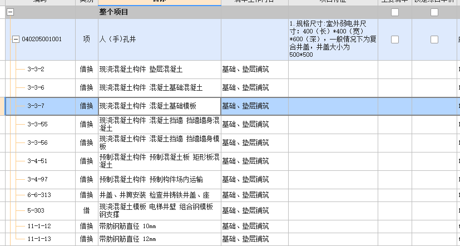Click 整个项目 title cell
The height and width of the screenshot is (246, 460).
pyautogui.click(x=160, y=12)
